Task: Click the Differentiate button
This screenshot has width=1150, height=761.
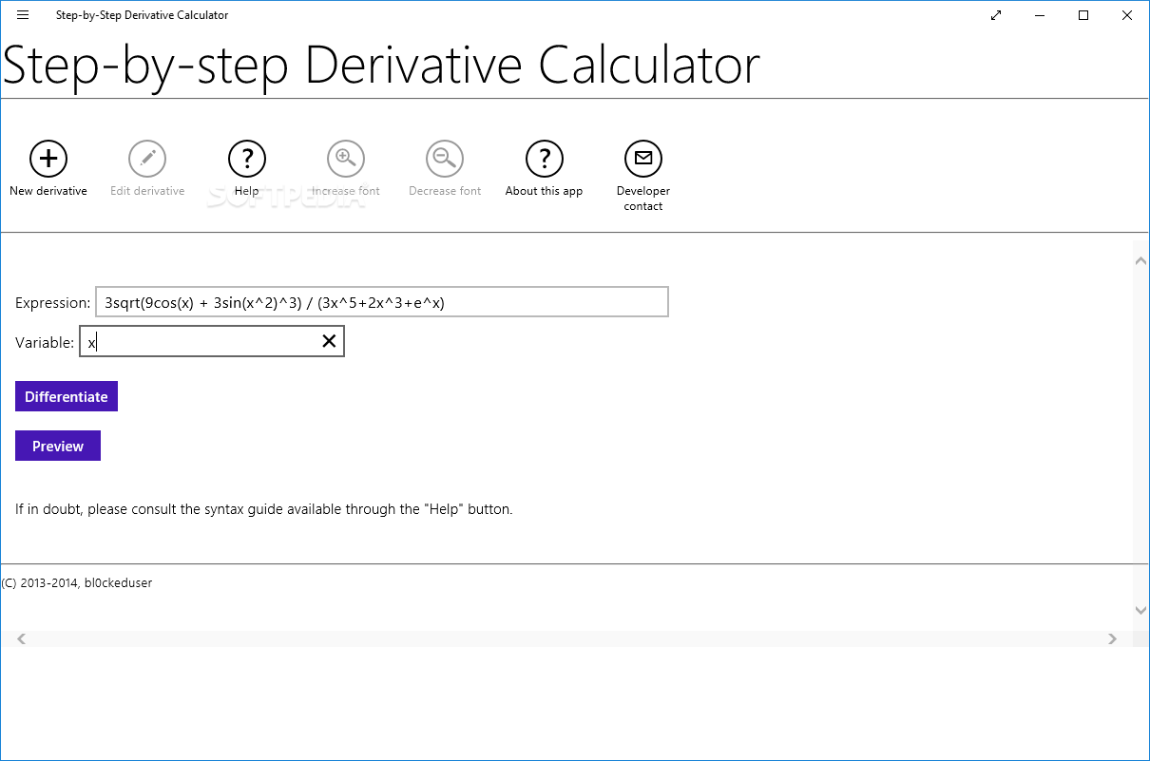Action: 67,397
